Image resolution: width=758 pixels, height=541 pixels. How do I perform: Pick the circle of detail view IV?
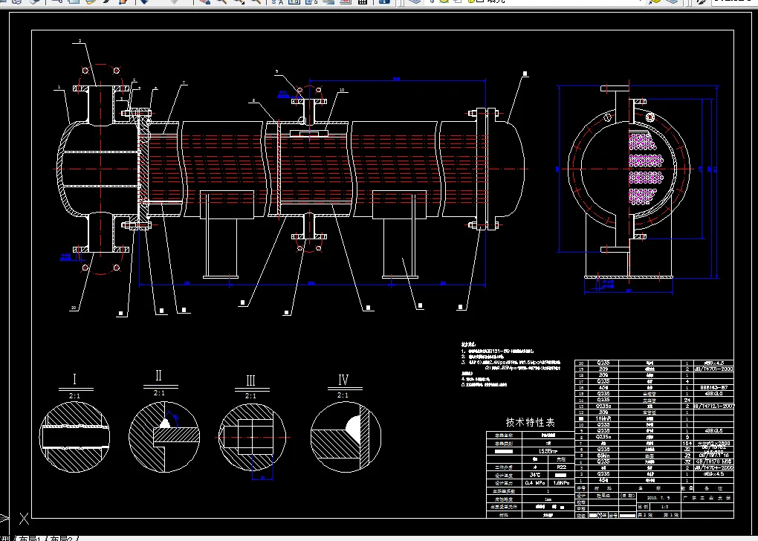(x=346, y=437)
